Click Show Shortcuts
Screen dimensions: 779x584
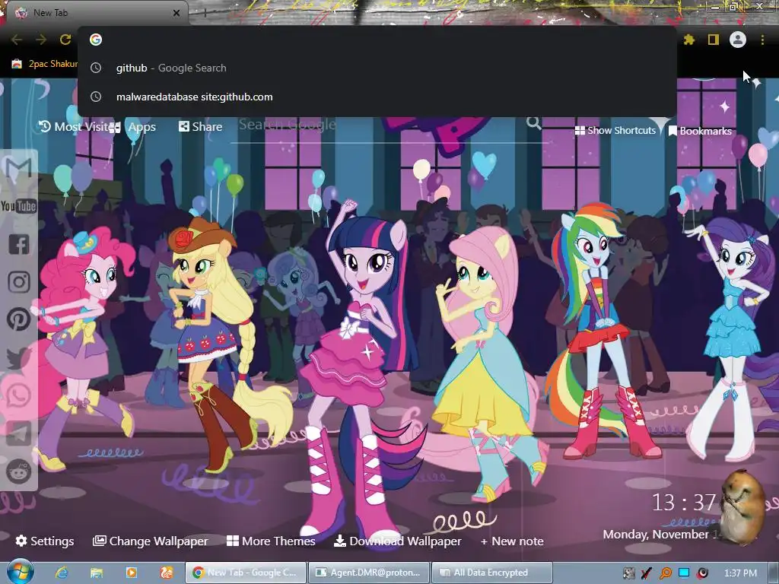tap(615, 131)
